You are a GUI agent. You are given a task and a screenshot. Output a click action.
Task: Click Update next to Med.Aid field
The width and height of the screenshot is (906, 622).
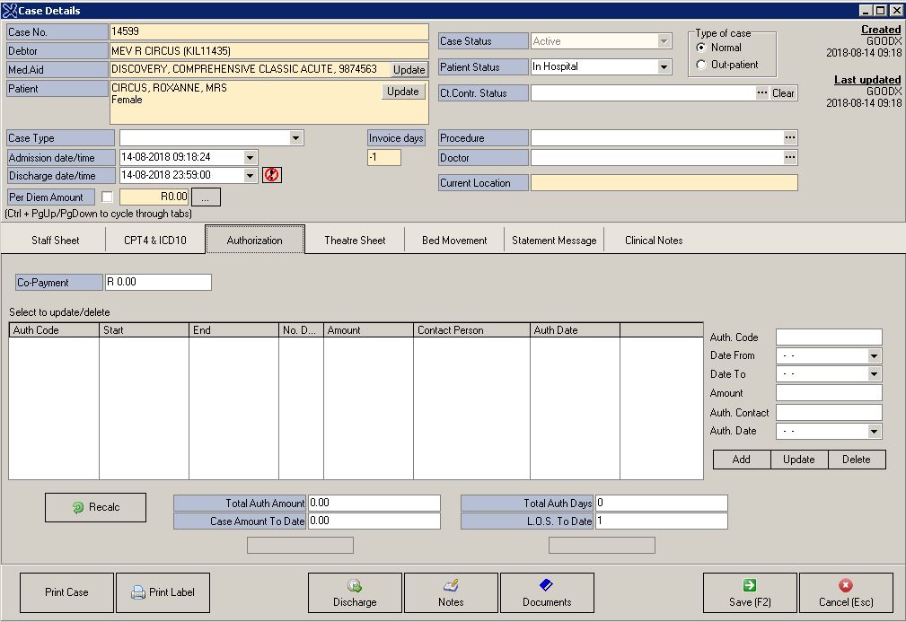pyautogui.click(x=409, y=70)
